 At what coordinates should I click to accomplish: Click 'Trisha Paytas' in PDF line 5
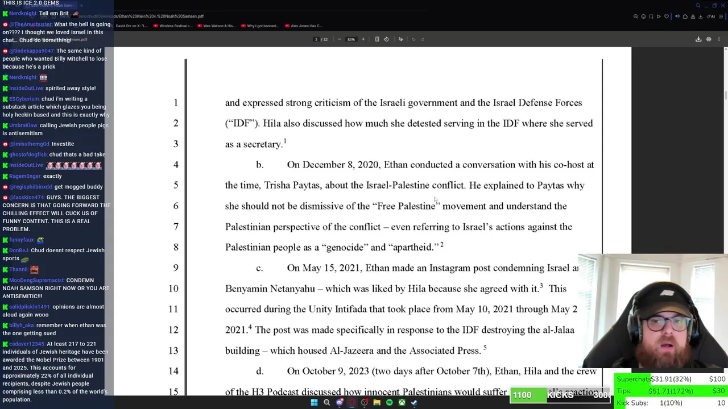pyautogui.click(x=293, y=185)
